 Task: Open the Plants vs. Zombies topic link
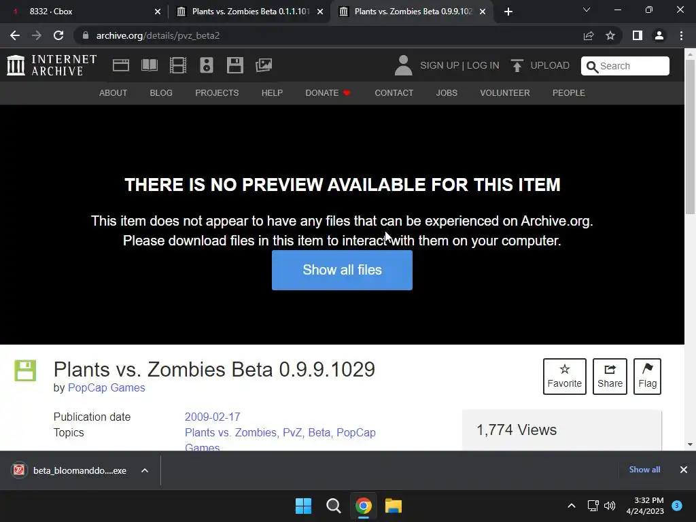(230, 432)
